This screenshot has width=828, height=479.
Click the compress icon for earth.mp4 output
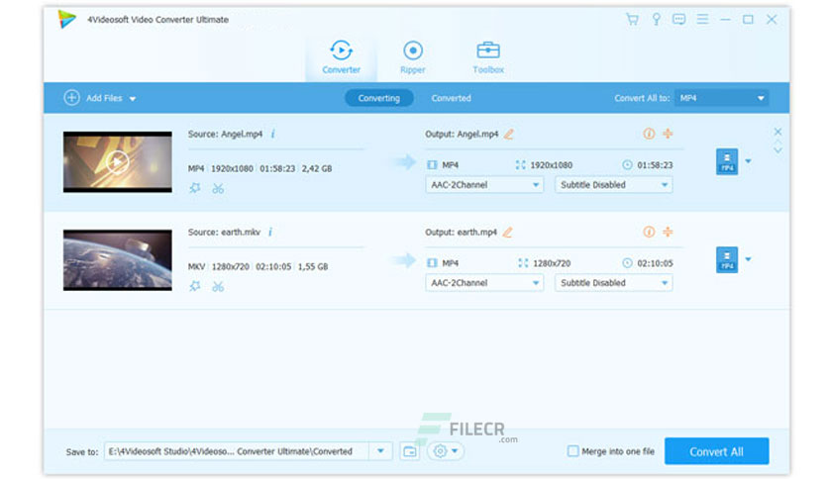point(668,232)
